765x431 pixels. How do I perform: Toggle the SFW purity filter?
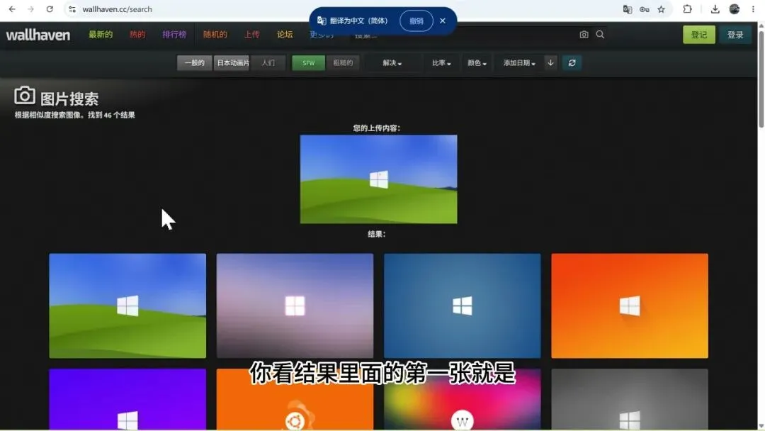point(308,63)
